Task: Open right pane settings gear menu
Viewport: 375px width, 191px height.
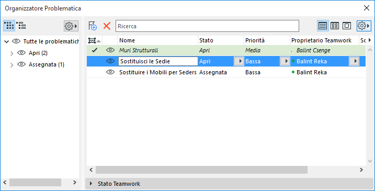Action: coord(364,26)
